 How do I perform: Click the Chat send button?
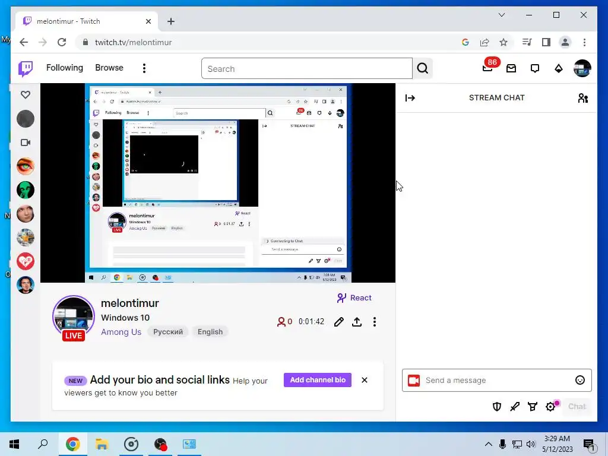coord(577,407)
